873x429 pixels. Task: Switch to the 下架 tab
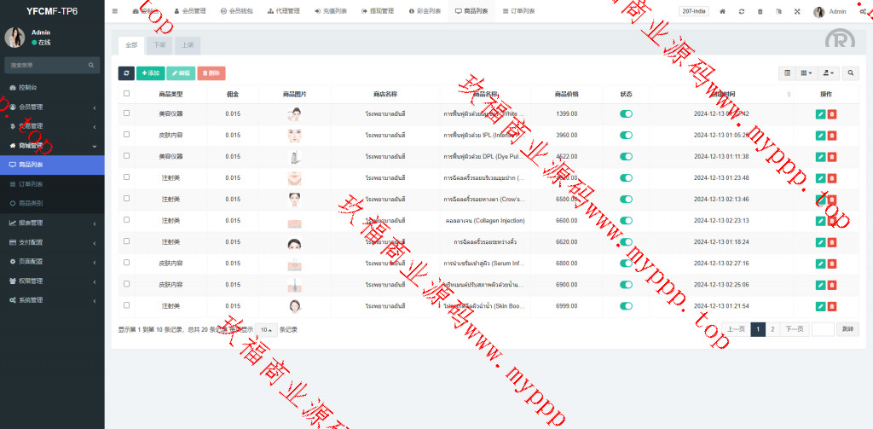click(159, 44)
